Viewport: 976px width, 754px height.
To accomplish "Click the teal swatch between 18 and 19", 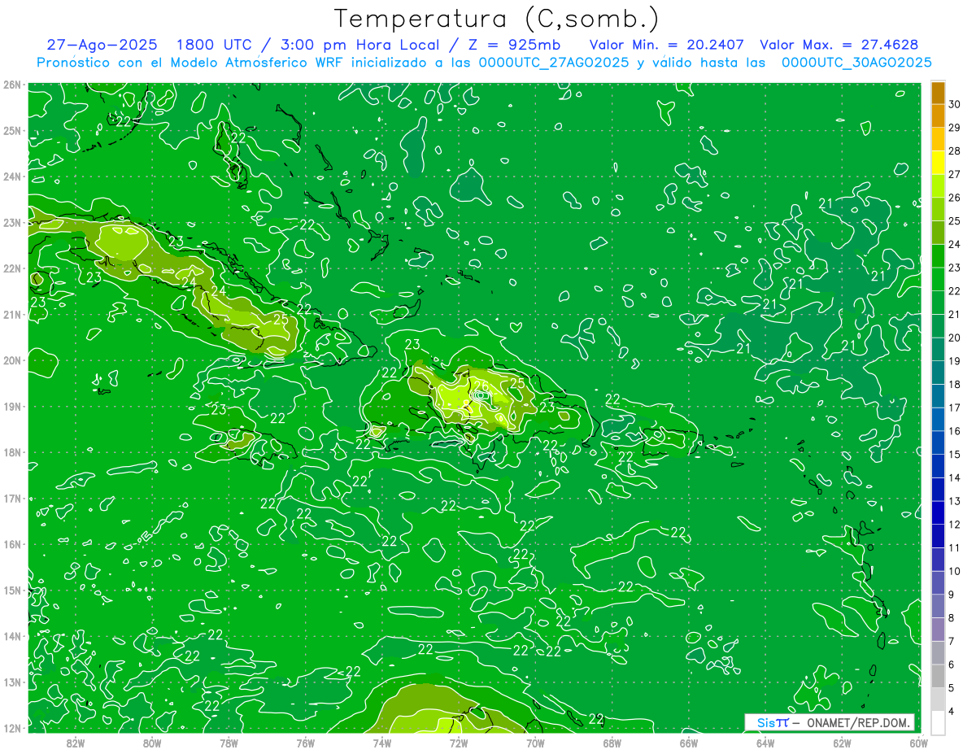I will tap(938, 373).
